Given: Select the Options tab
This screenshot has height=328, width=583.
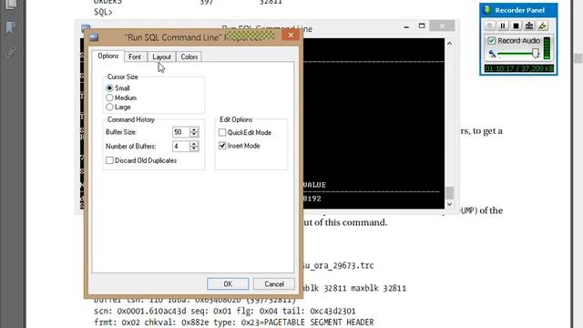Looking at the screenshot, I should pos(107,56).
